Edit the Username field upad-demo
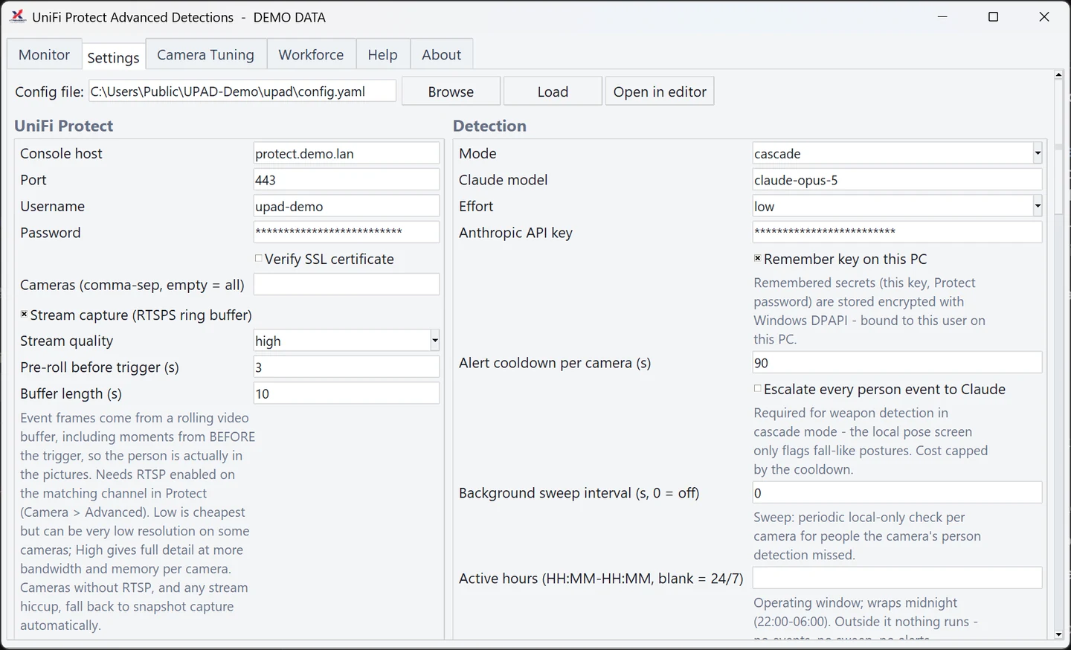Screen dimensions: 1071x650 pyautogui.click(x=347, y=206)
